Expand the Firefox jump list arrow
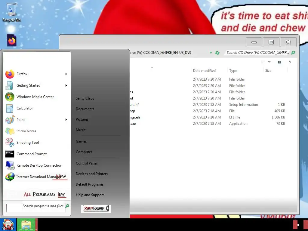The width and height of the screenshot is (308, 231). (x=66, y=74)
